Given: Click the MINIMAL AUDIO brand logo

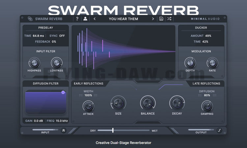Looking at the screenshot, I should (x=205, y=19).
